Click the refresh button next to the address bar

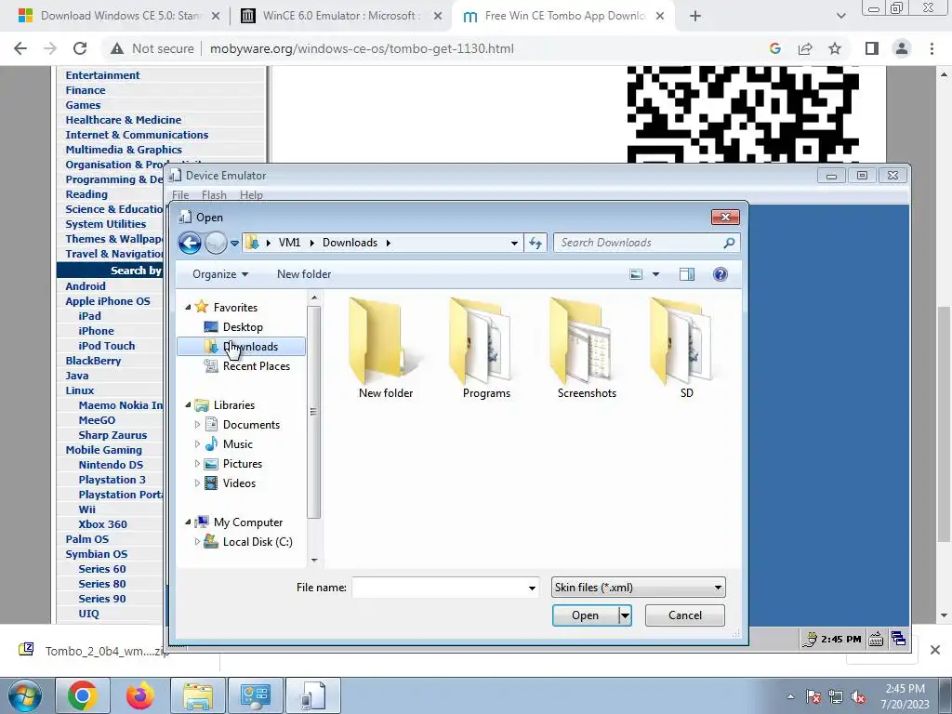tap(535, 243)
